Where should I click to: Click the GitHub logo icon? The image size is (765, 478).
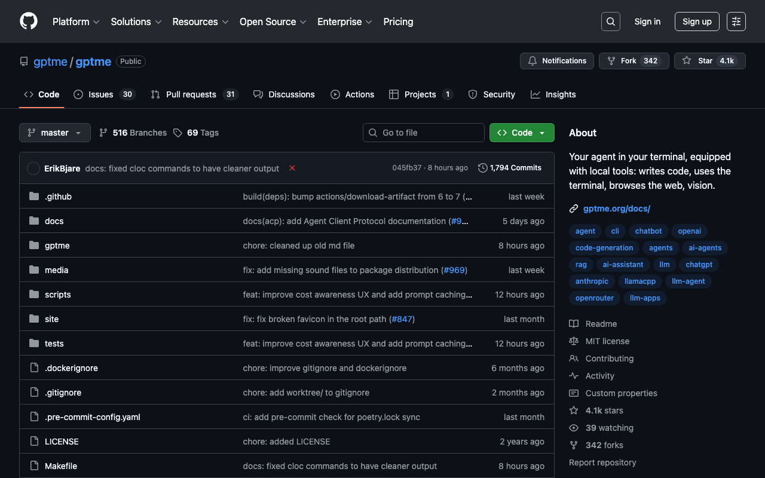pyautogui.click(x=29, y=22)
